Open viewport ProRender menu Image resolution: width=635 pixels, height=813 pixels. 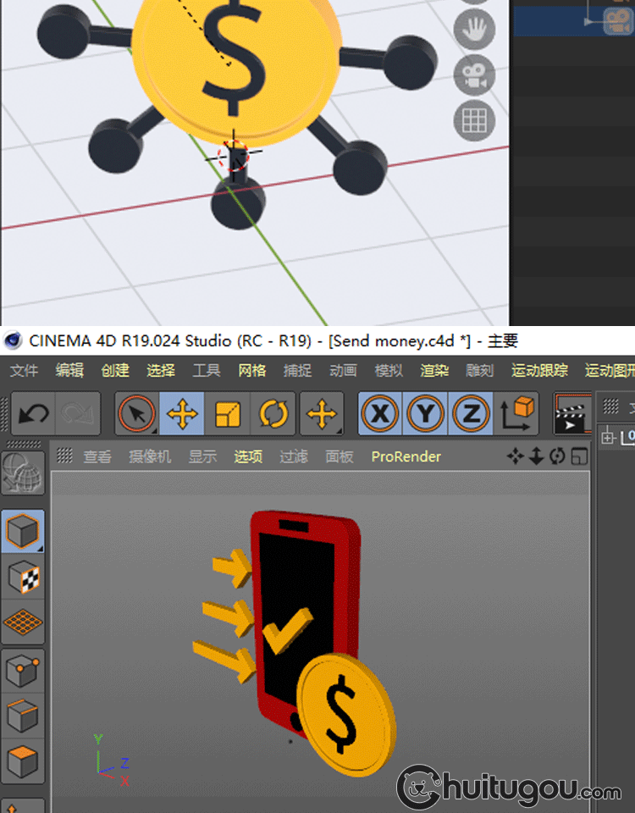point(406,456)
